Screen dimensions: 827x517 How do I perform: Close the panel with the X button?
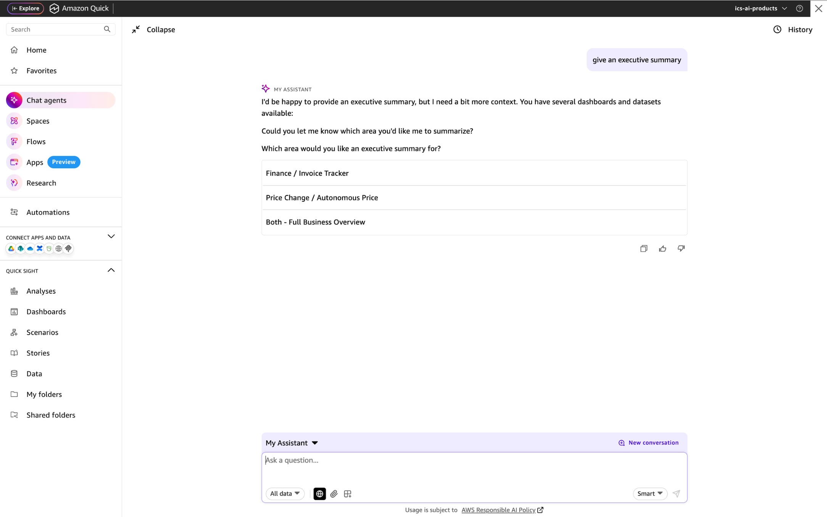click(819, 8)
